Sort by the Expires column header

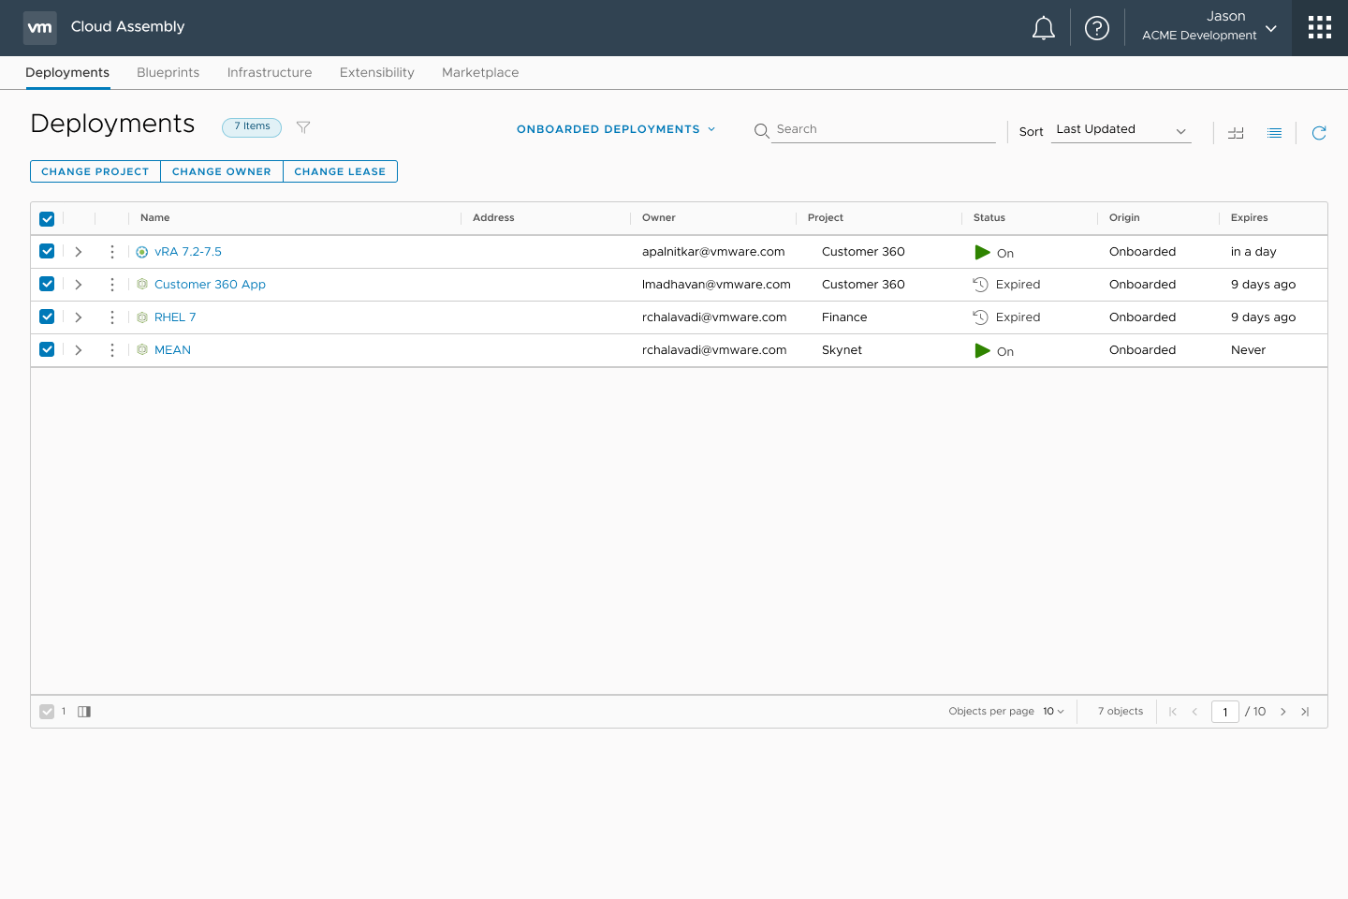[1250, 218]
